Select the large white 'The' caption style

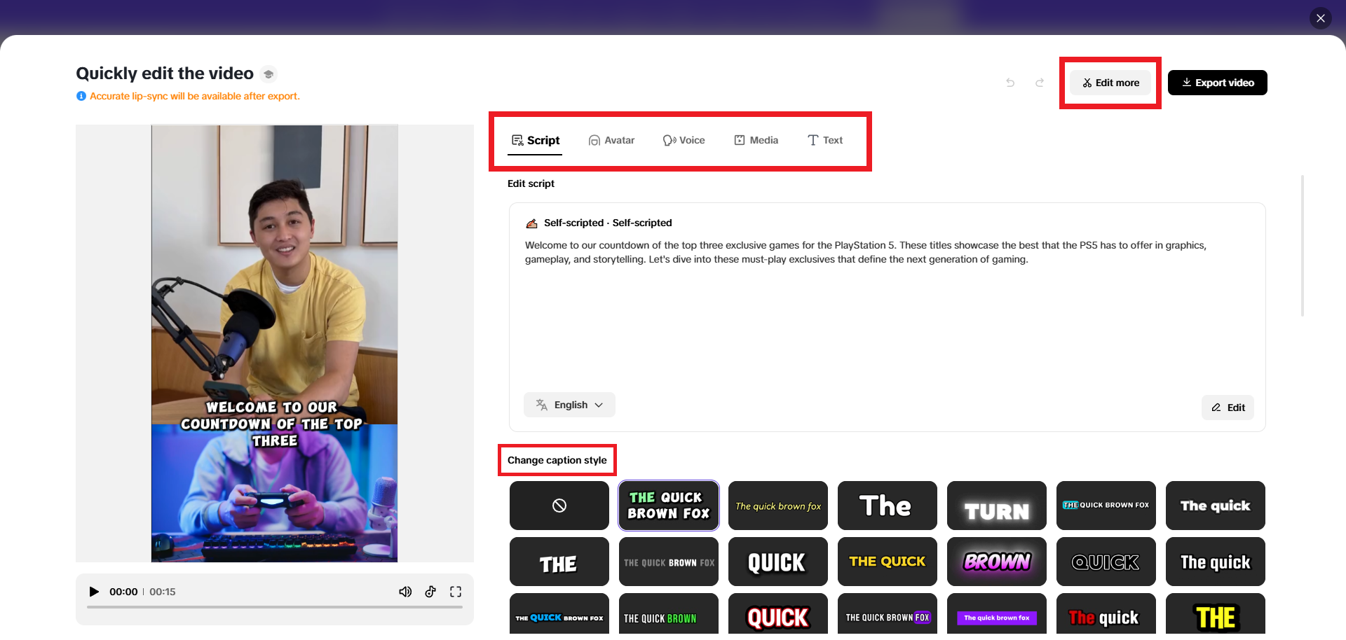[888, 506]
